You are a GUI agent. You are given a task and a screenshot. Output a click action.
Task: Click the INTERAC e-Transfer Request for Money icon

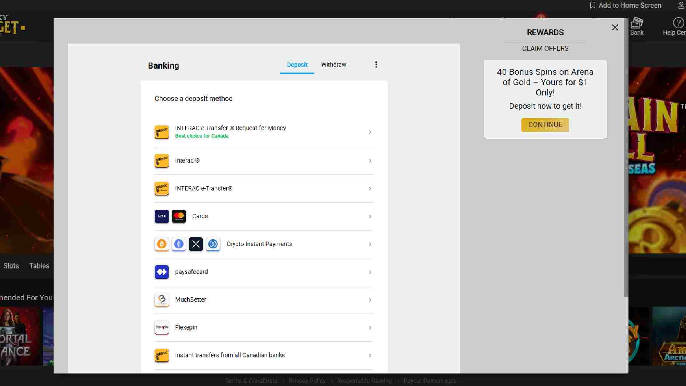pyautogui.click(x=161, y=132)
